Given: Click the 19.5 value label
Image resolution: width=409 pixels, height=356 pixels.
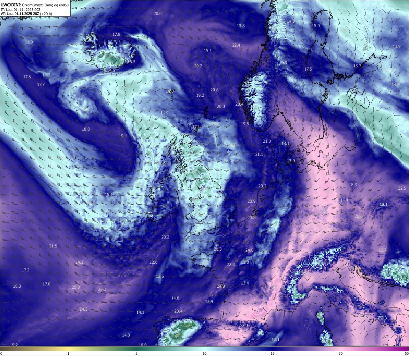Looking at the screenshot, I should pos(245,124).
